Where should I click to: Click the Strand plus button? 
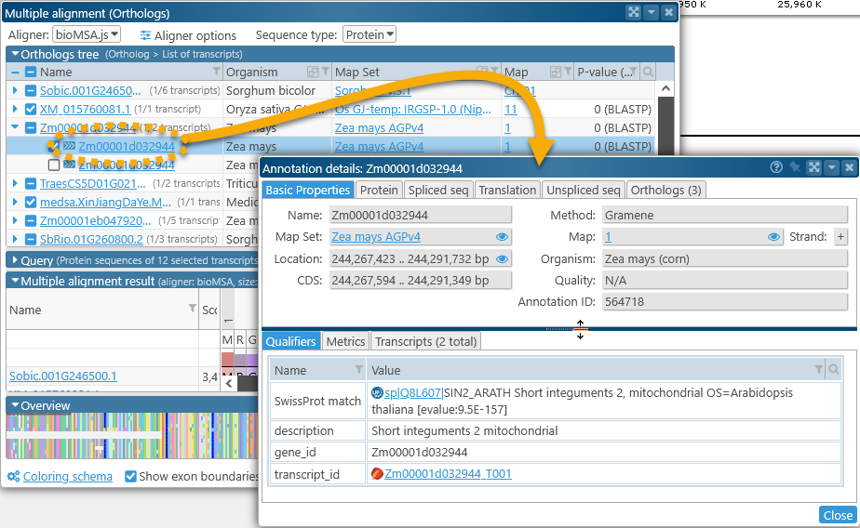840,237
